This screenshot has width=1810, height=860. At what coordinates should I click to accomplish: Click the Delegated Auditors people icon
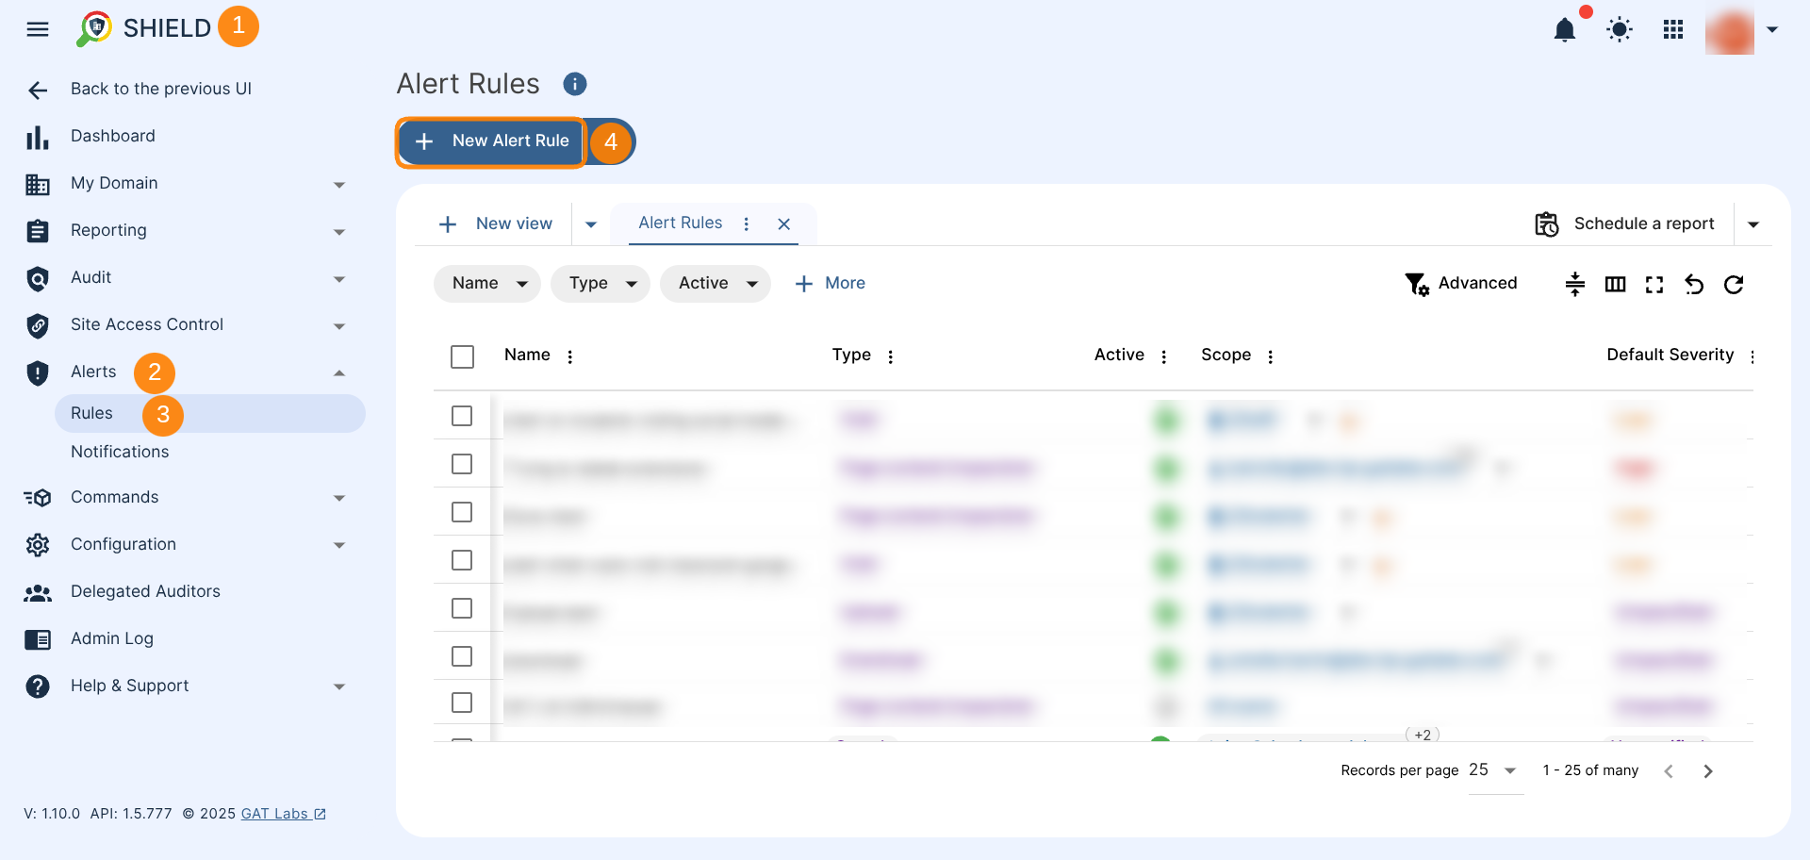[x=38, y=593]
